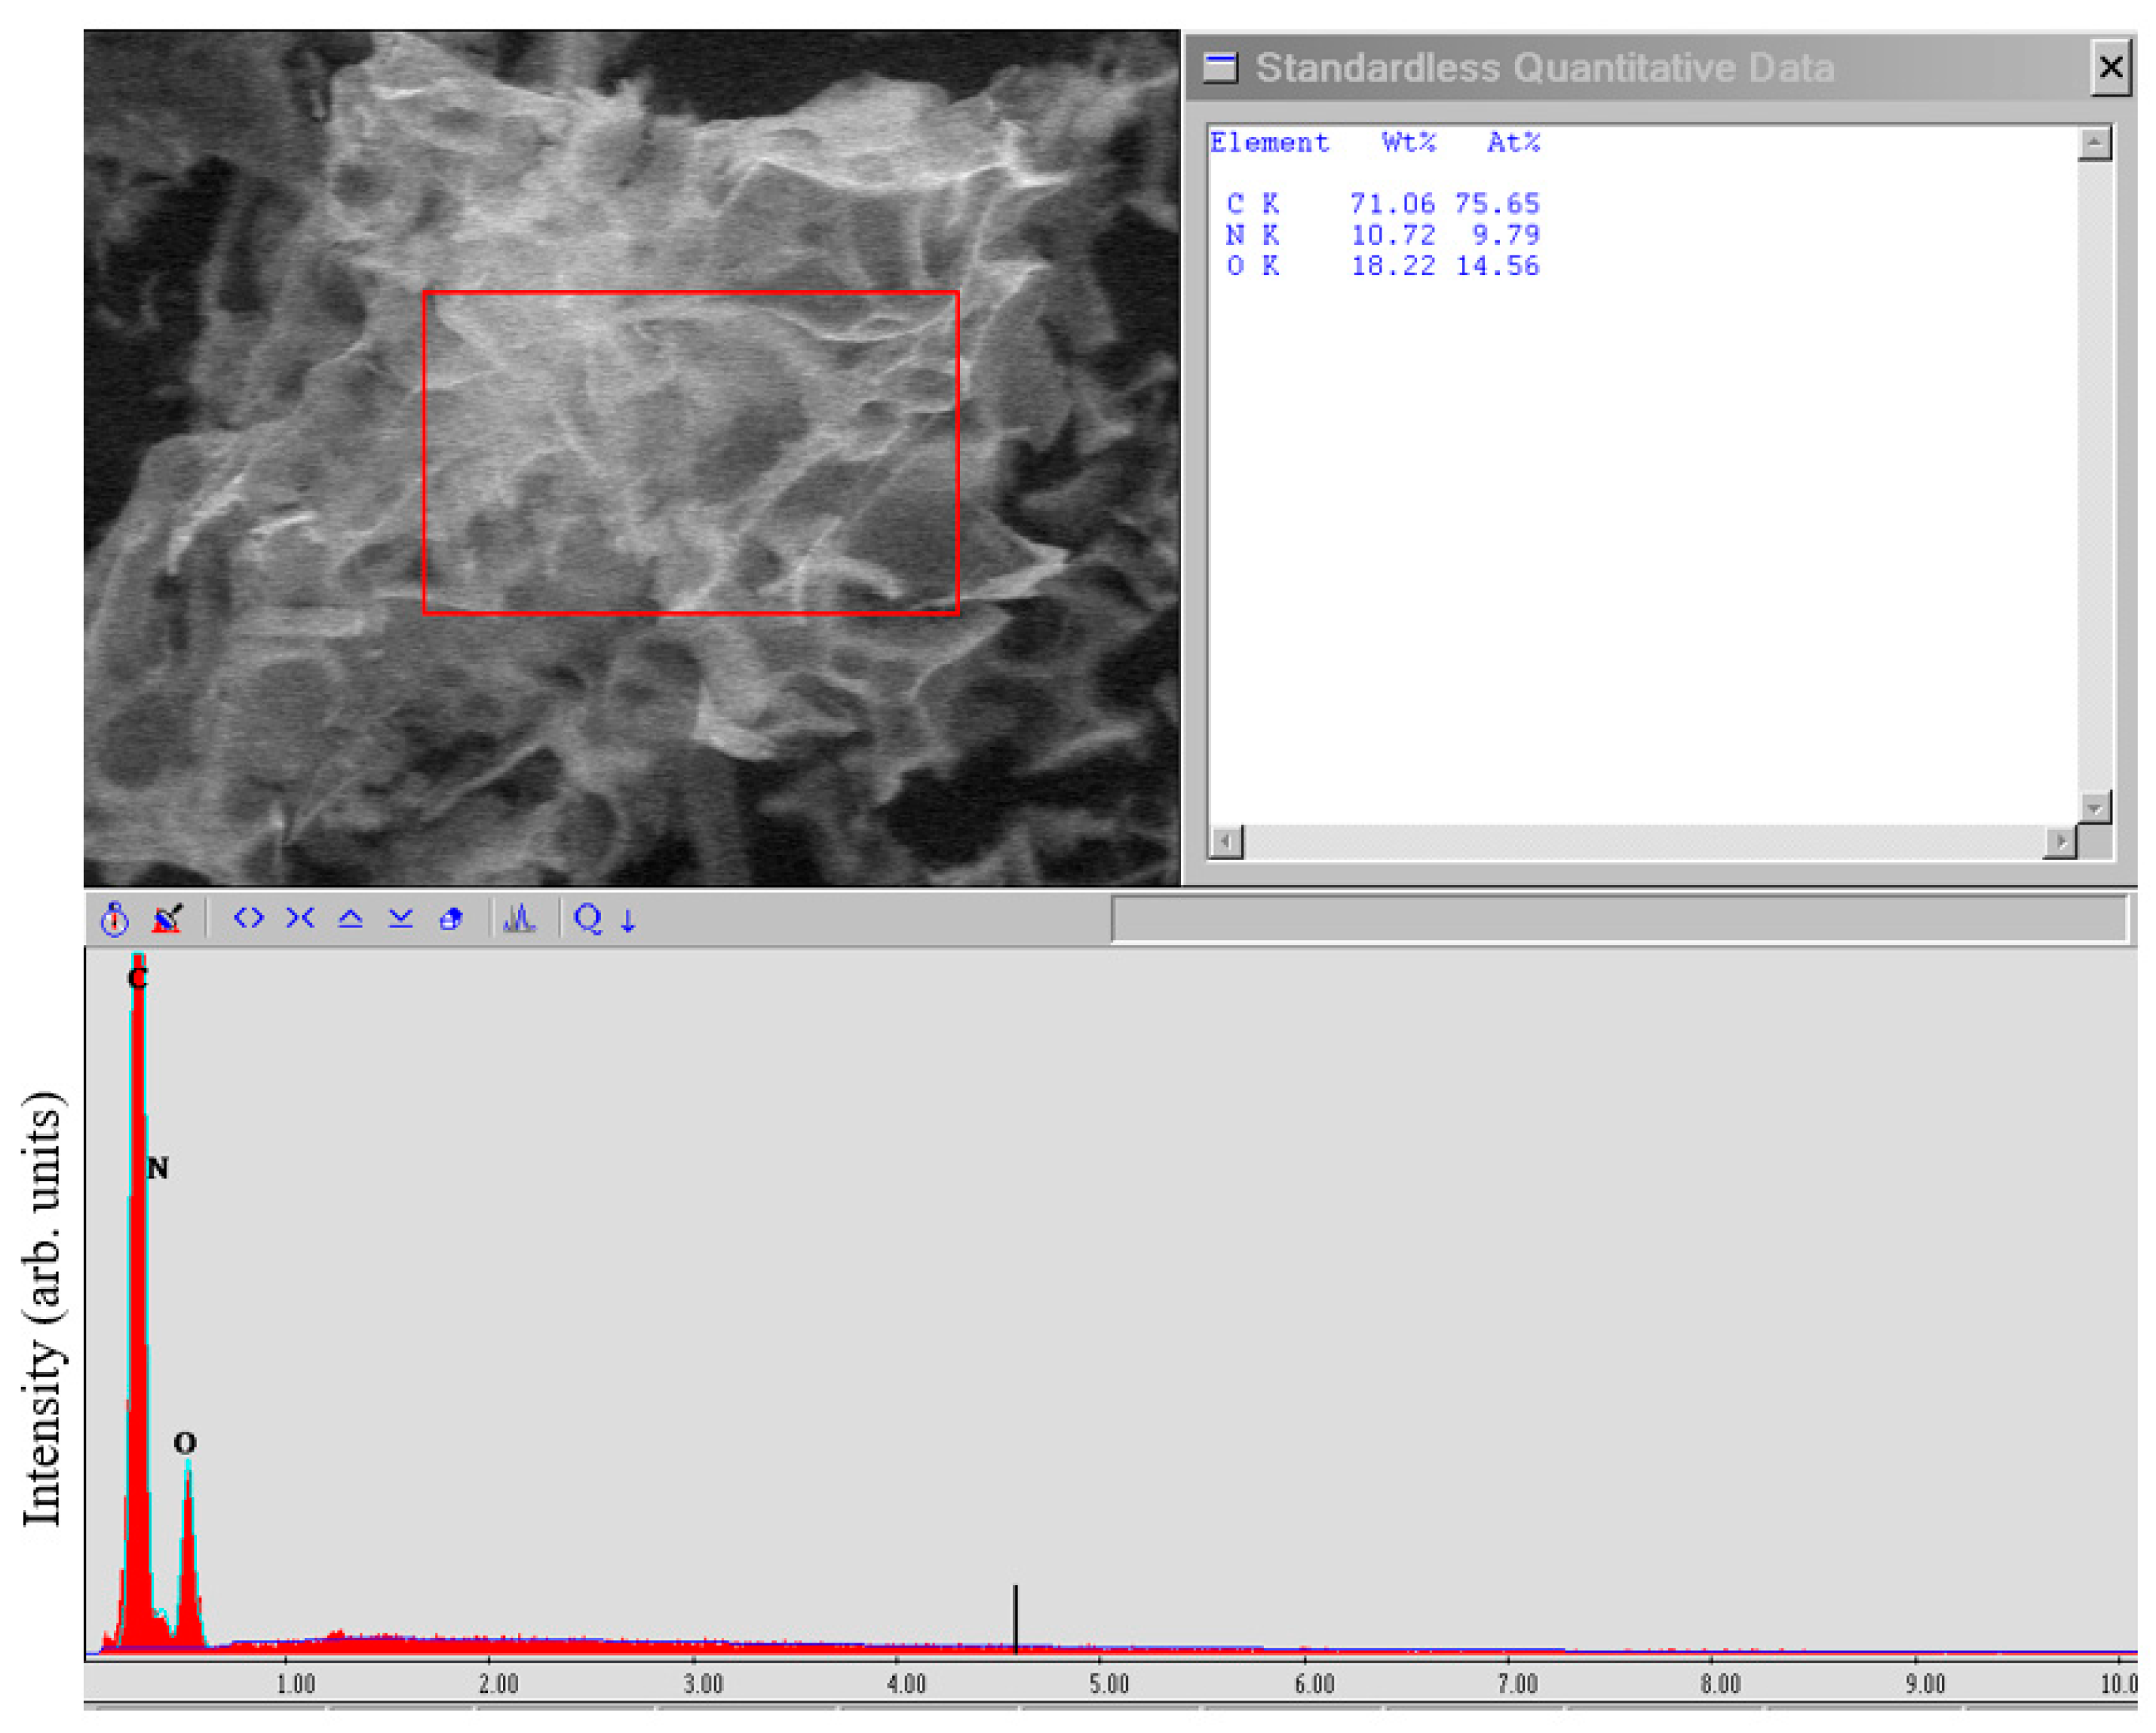Click the black cursor marker in spectrum

click(x=1016, y=1618)
